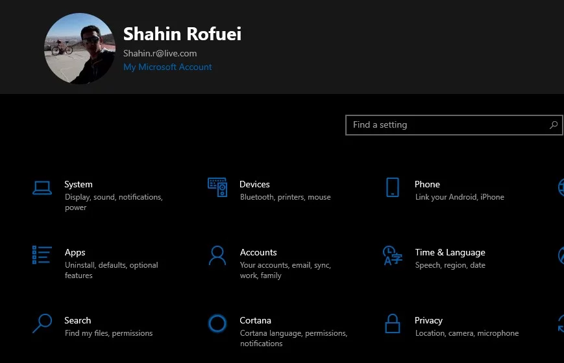Click the Apps list icon
Screen dimensions: 564x363
pyautogui.click(x=42, y=255)
